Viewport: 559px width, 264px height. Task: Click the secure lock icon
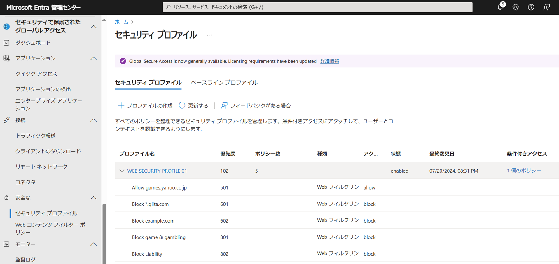click(6, 198)
